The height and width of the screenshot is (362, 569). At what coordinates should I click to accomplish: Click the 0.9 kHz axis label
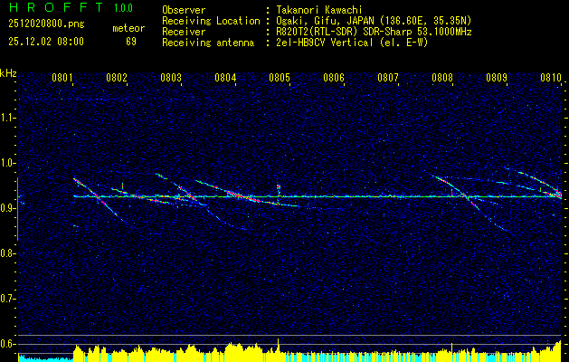coord(7,208)
